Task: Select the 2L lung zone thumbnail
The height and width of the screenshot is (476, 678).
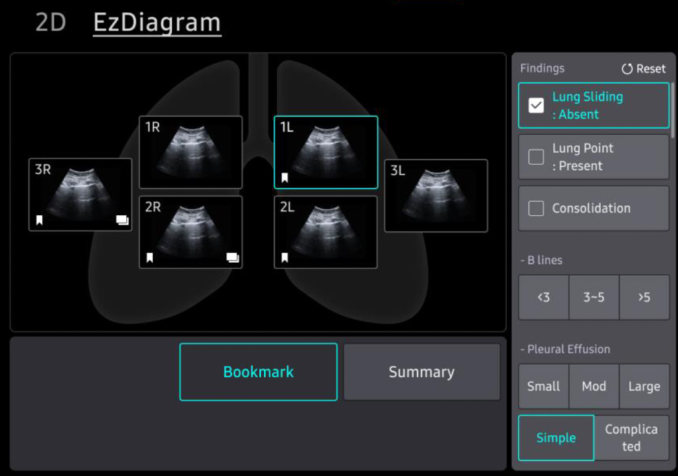Action: coord(326,232)
